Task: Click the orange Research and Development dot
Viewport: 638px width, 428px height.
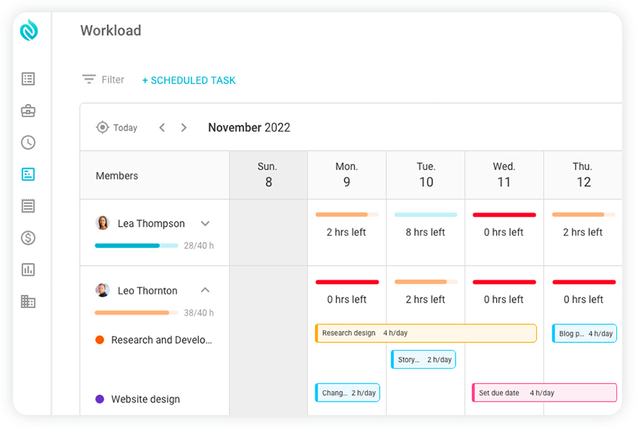Action: tap(100, 339)
